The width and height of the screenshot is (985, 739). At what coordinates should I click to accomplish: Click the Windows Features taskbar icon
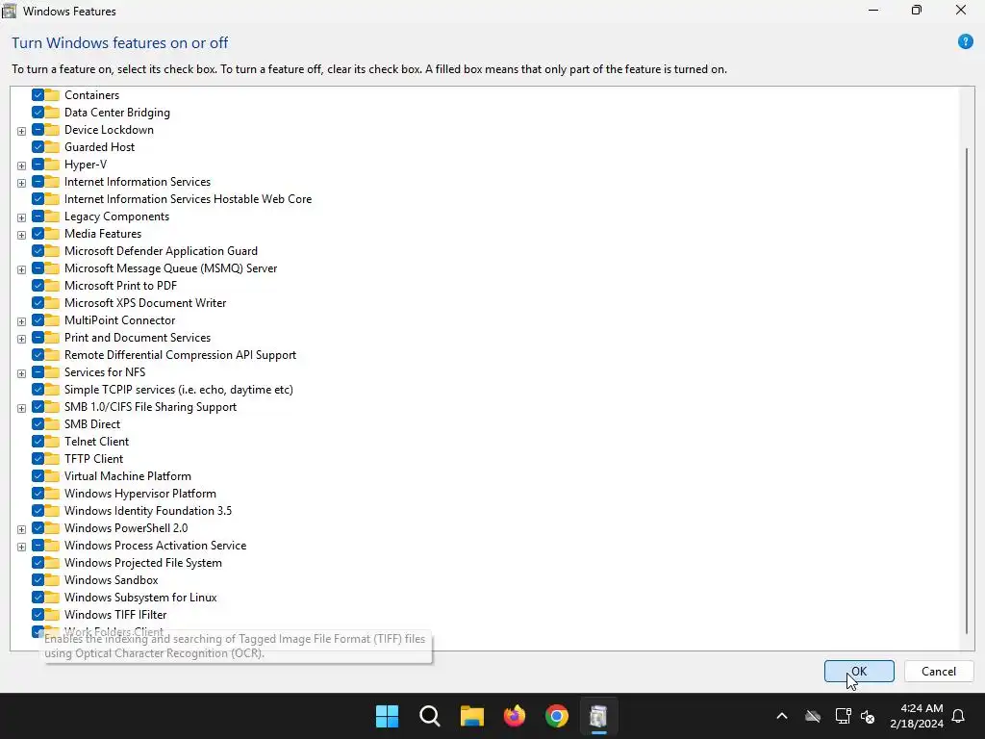pos(598,716)
